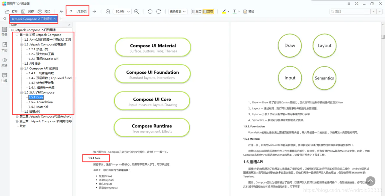385x196 pixels.
Task: Jump to 1.2.3 直观的Kotlin API entry
Action: pyautogui.click(x=44, y=59)
